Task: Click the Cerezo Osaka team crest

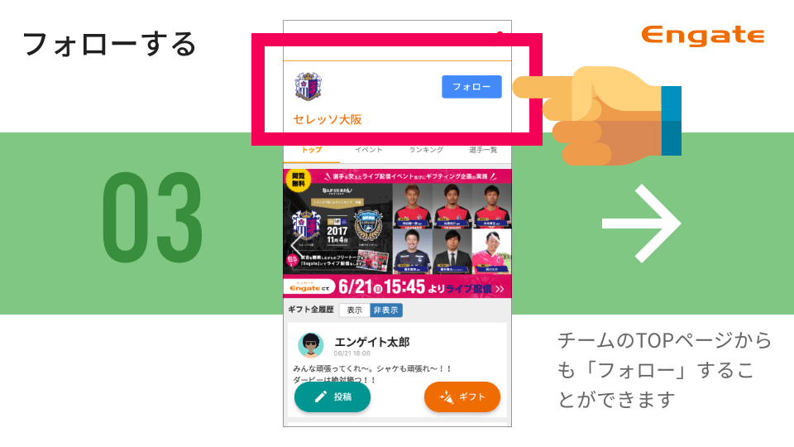Action: coord(309,86)
